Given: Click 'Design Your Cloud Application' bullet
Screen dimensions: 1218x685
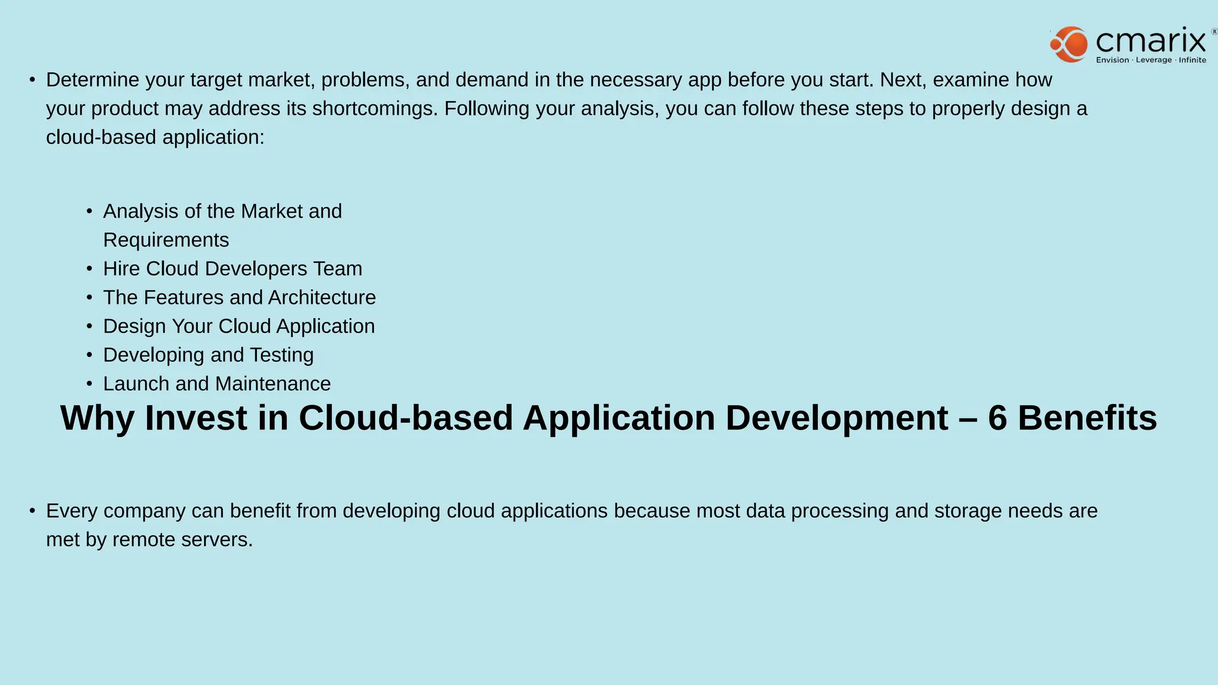Looking at the screenshot, I should (238, 326).
